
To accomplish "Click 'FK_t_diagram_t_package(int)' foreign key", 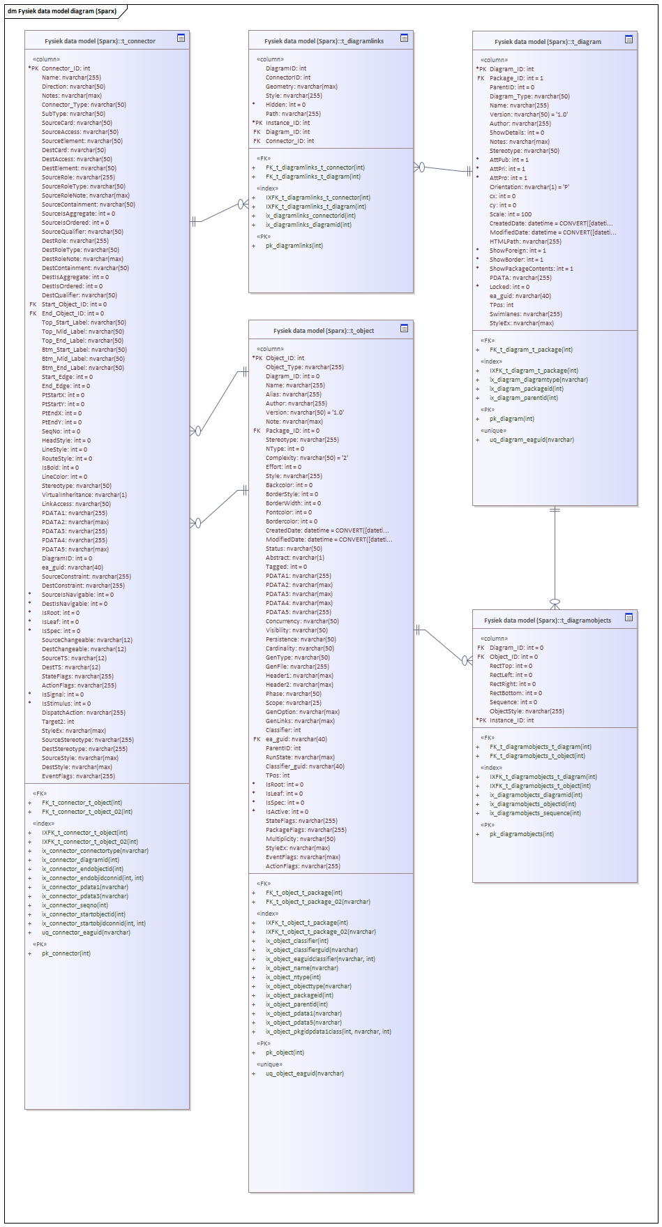I will click(532, 350).
